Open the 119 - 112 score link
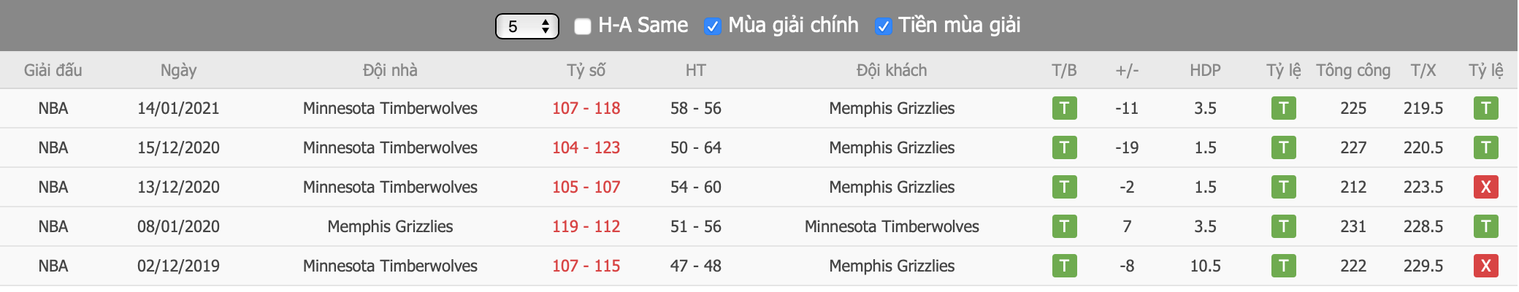Viewport: 1519px width, 292px height. click(586, 226)
